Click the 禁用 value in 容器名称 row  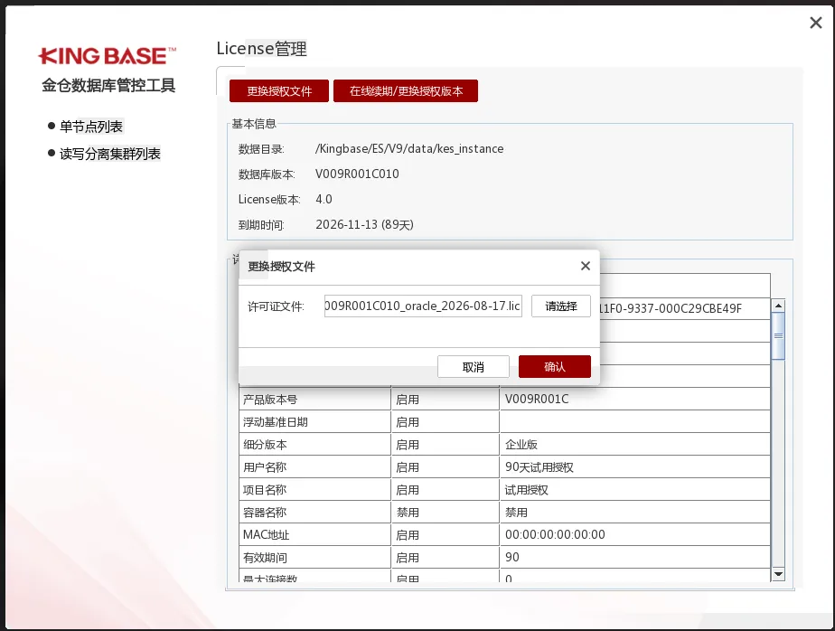[x=634, y=512]
